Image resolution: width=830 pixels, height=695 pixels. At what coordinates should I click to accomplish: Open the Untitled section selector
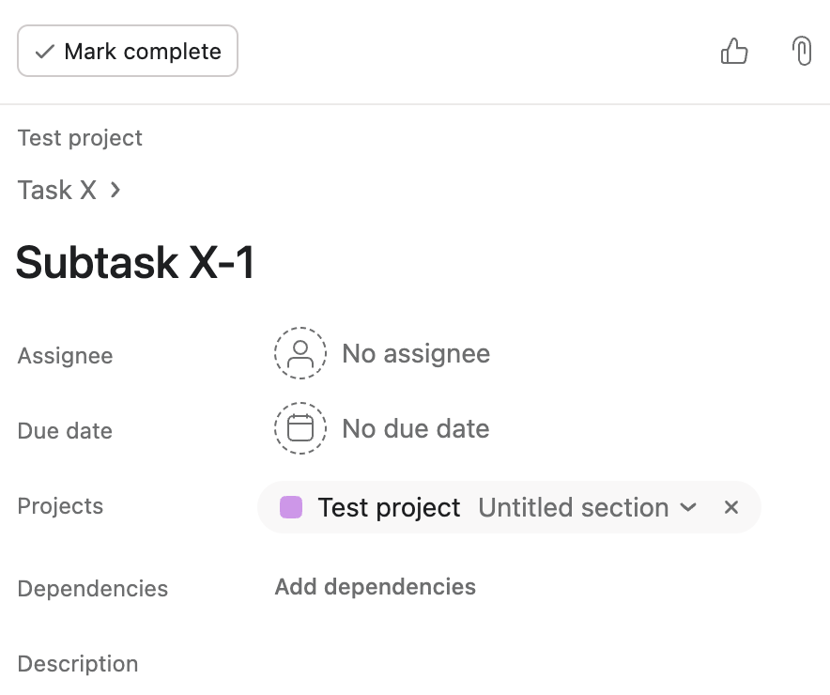coord(574,507)
